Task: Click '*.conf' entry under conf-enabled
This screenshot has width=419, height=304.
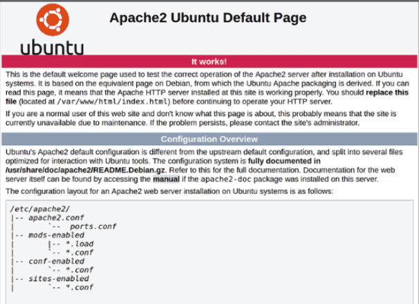Action: (80, 270)
